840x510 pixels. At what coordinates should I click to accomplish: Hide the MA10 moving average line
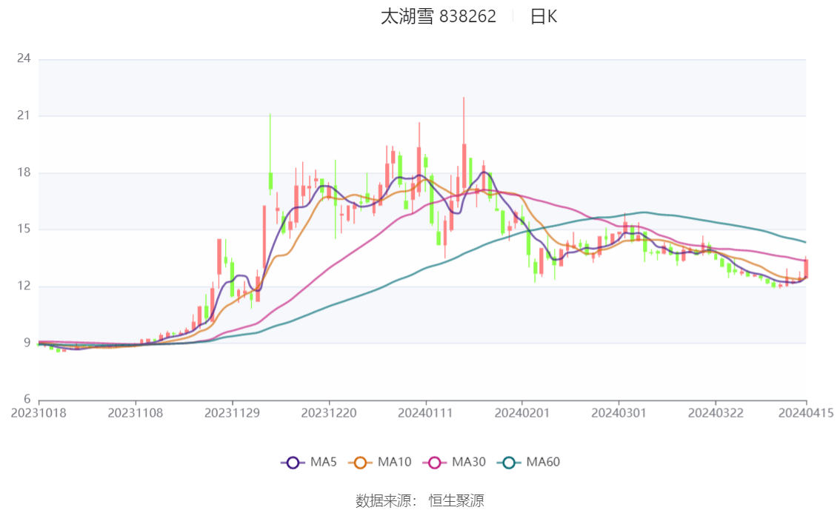tap(383, 462)
